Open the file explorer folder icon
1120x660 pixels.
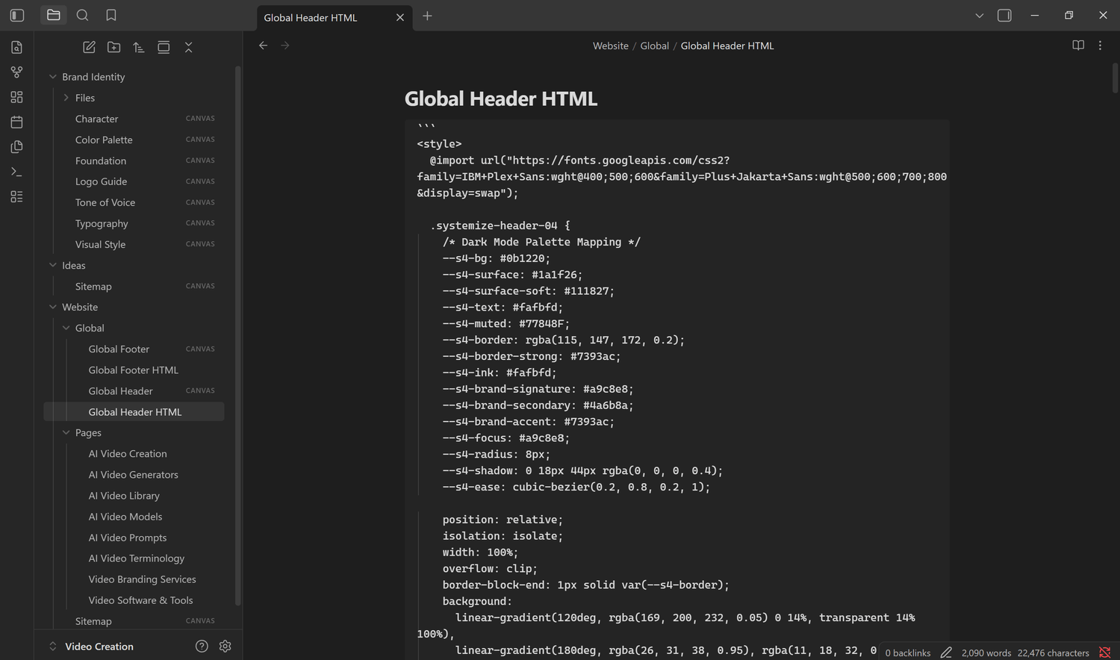53,15
